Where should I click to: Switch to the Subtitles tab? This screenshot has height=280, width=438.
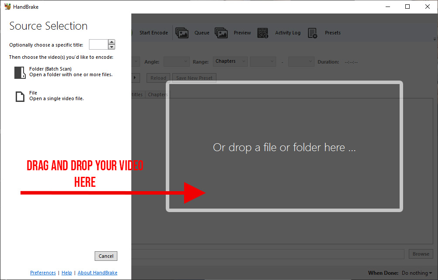tap(138, 94)
